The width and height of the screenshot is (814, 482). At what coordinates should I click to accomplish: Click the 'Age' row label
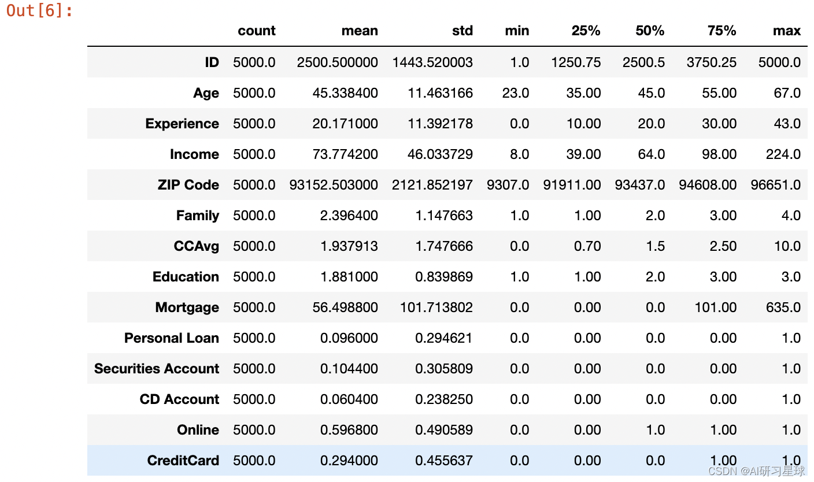(206, 93)
